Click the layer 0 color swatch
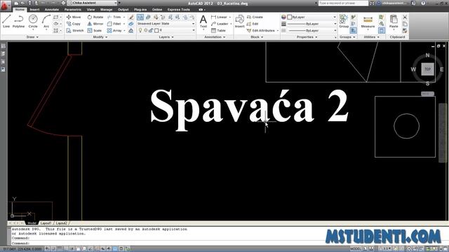 [x=156, y=30]
